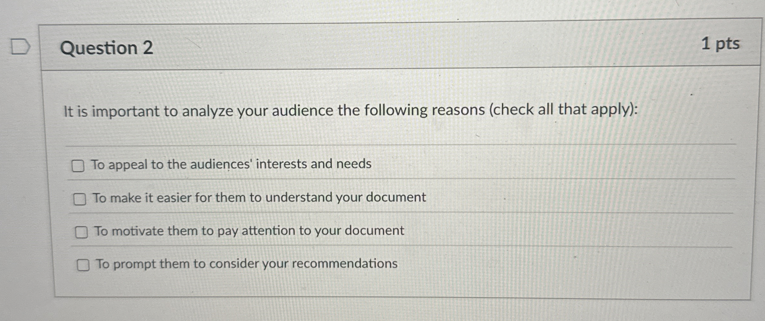Click the last answer option text
The height and width of the screenshot is (321, 765).
pos(246,264)
